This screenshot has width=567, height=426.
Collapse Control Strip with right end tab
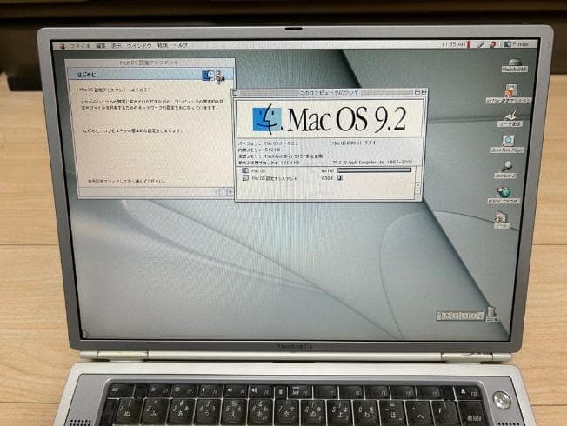(x=481, y=316)
